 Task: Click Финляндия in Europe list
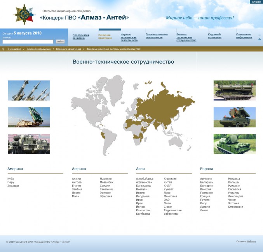coord(235,196)
